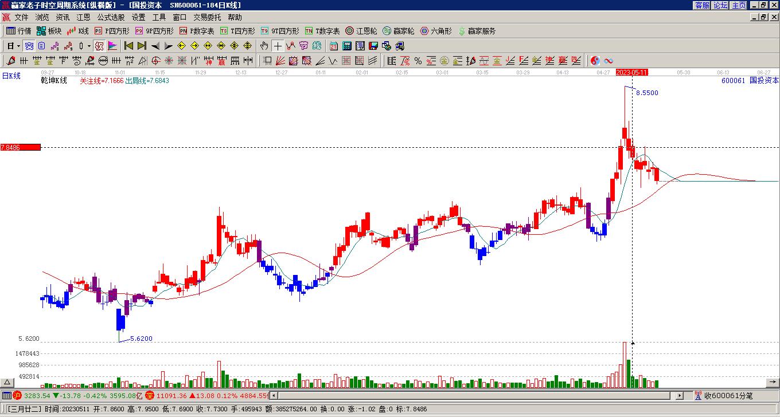Screen dimensions: 780x417
Task: Click the 客服 button in title bar
Action: click(702, 5)
